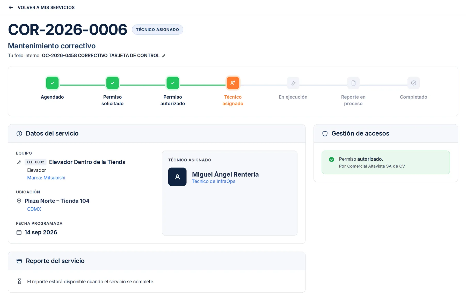Edit the internal folio pencil icon
Image resolution: width=466 pixels, height=295 pixels.
coord(164,56)
